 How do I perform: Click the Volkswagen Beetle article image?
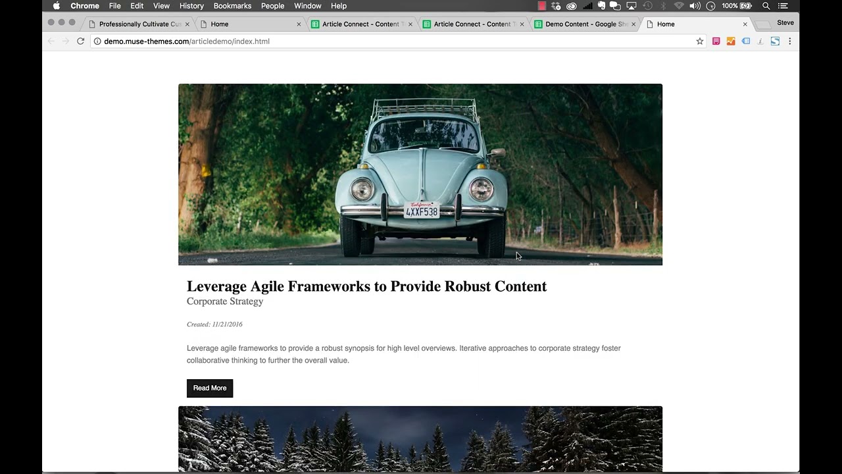(x=420, y=174)
